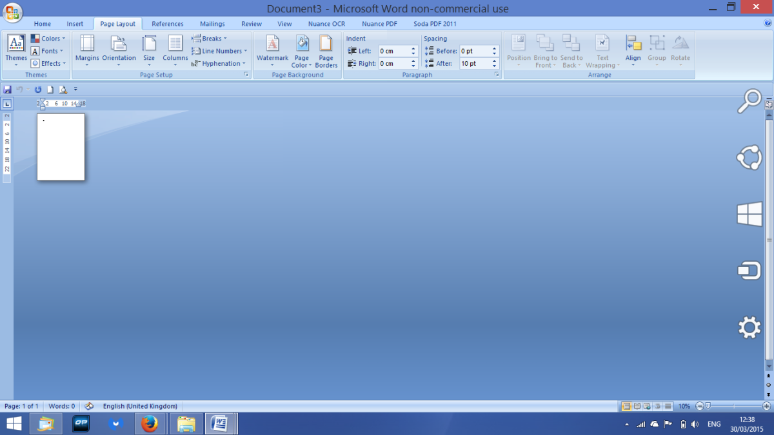Click the tab stop selector
Image resolution: width=774 pixels, height=435 pixels.
point(7,104)
